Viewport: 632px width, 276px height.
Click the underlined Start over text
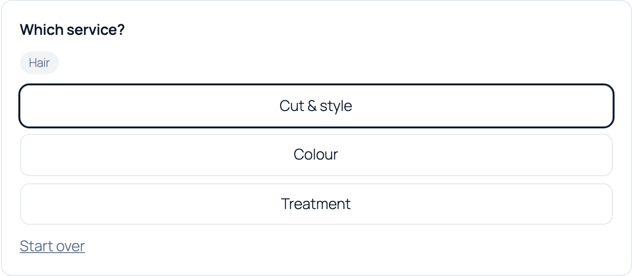[x=52, y=246]
